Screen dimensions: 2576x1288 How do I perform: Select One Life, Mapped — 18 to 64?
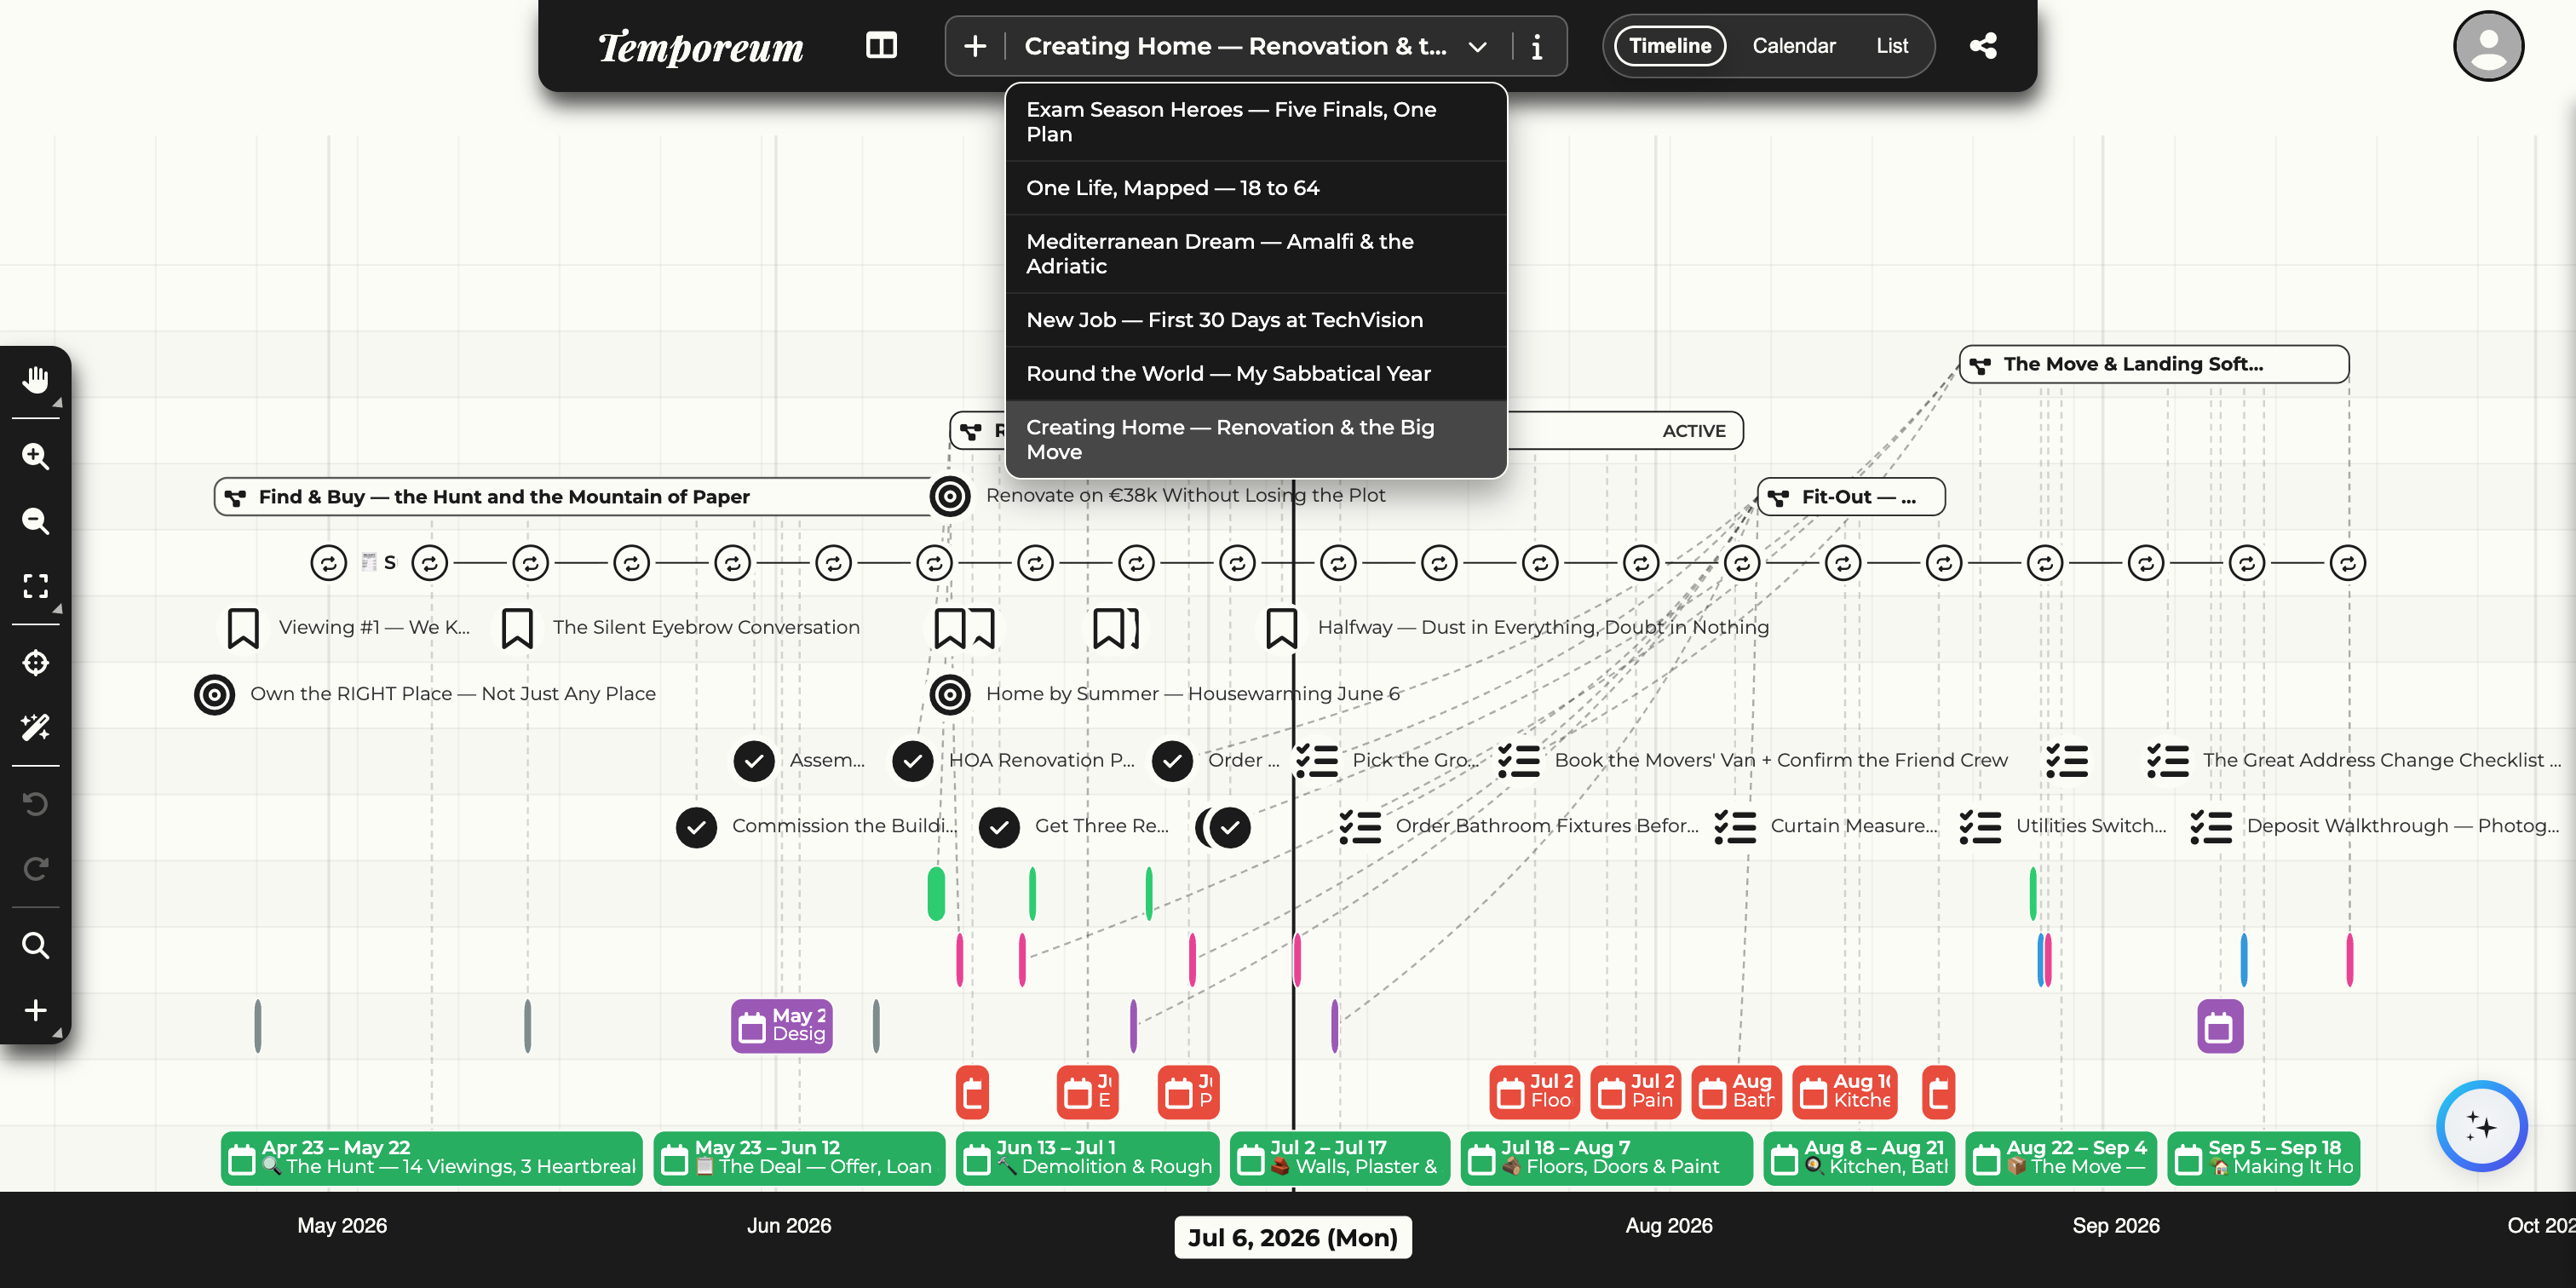1256,188
